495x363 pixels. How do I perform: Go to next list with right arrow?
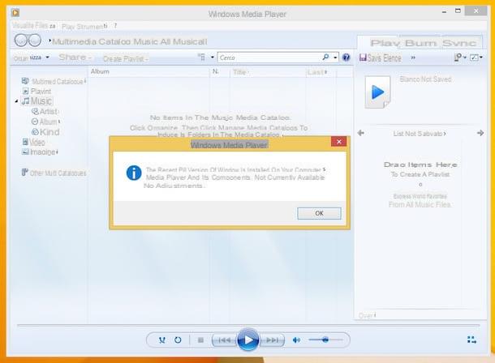(x=480, y=133)
